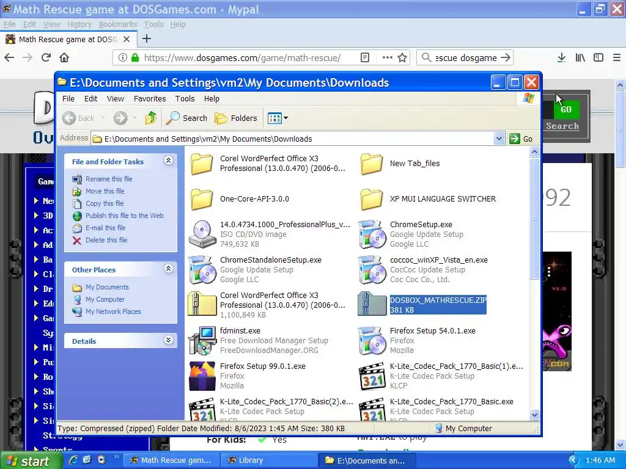
Task: Collapse the Other Places panel
Action: click(x=169, y=269)
